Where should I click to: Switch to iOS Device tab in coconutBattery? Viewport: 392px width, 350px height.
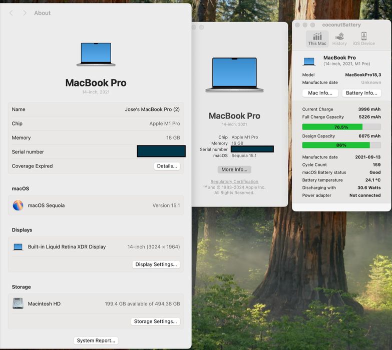click(x=364, y=39)
